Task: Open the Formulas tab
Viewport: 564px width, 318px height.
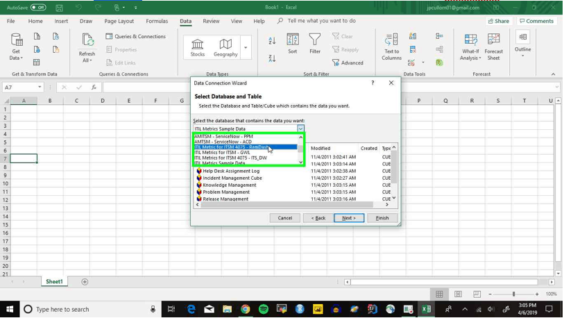Action: coord(157,21)
